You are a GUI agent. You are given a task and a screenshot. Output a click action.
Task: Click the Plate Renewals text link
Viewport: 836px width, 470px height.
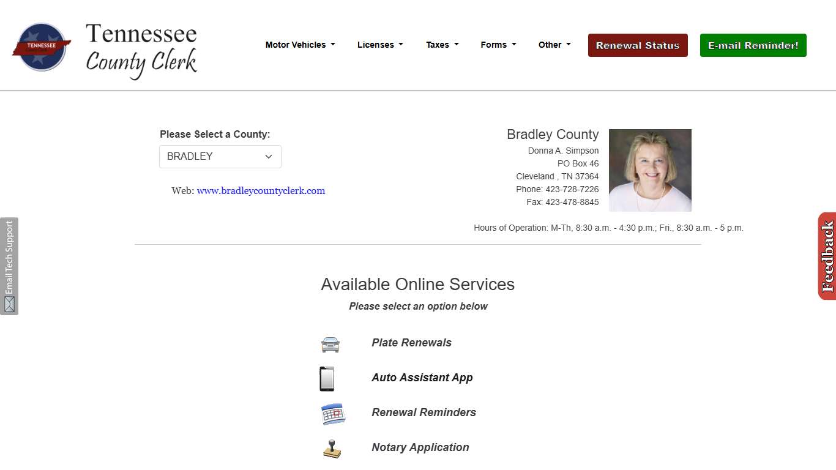(411, 343)
